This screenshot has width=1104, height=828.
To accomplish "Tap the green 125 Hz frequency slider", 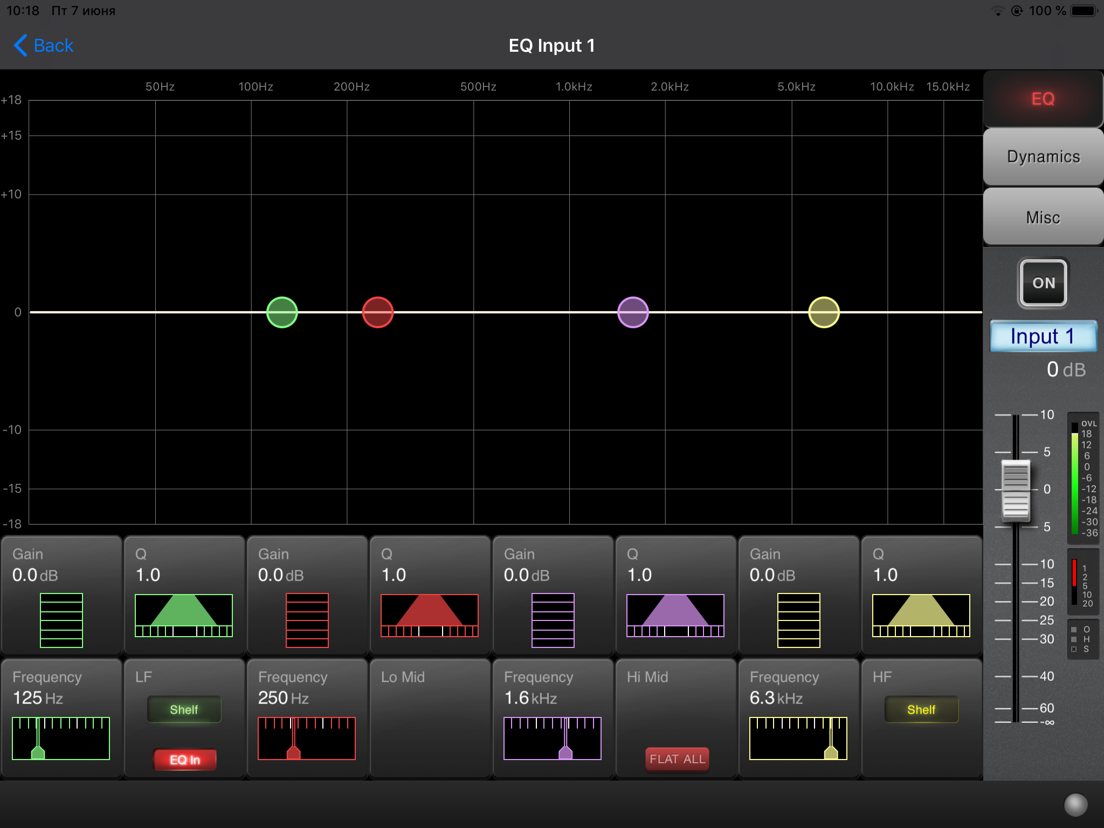I will tap(61, 739).
